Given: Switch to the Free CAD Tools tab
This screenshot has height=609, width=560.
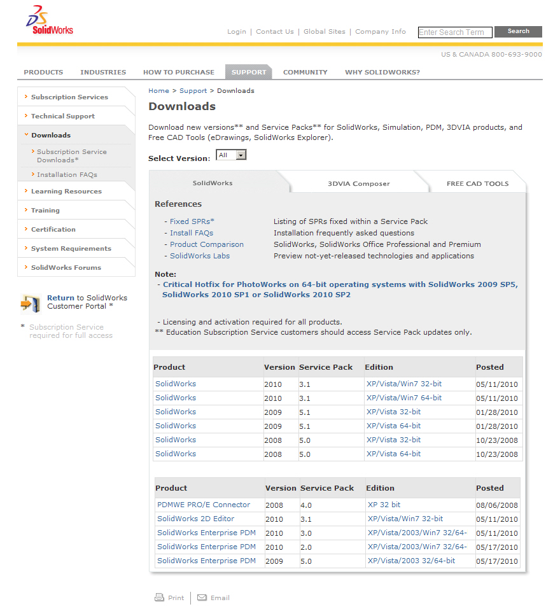Looking at the screenshot, I should pos(478,184).
